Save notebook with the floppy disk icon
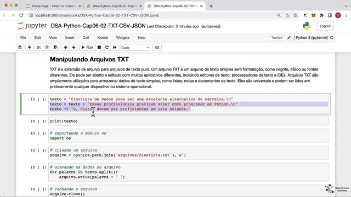This screenshot has width=351, height=197. click(x=20, y=48)
